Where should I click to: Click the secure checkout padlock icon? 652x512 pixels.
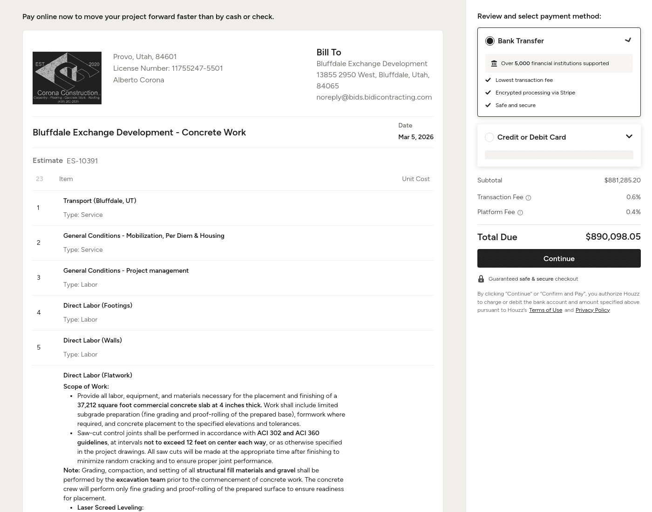[x=481, y=279]
